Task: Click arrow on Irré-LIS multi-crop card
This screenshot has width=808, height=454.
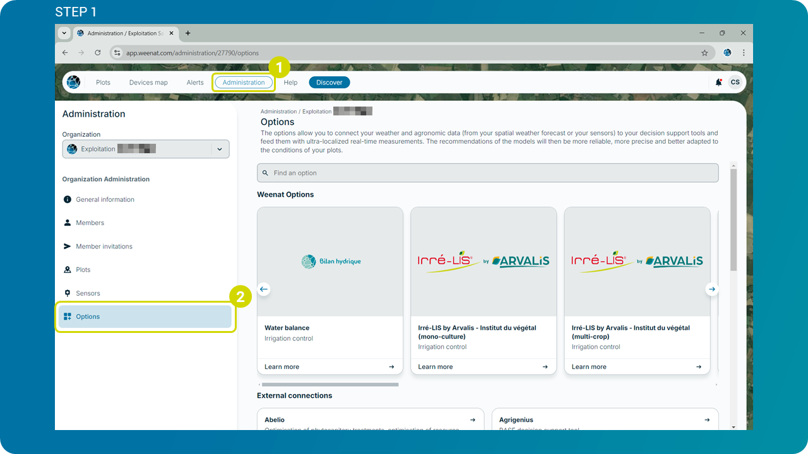Action: click(699, 367)
